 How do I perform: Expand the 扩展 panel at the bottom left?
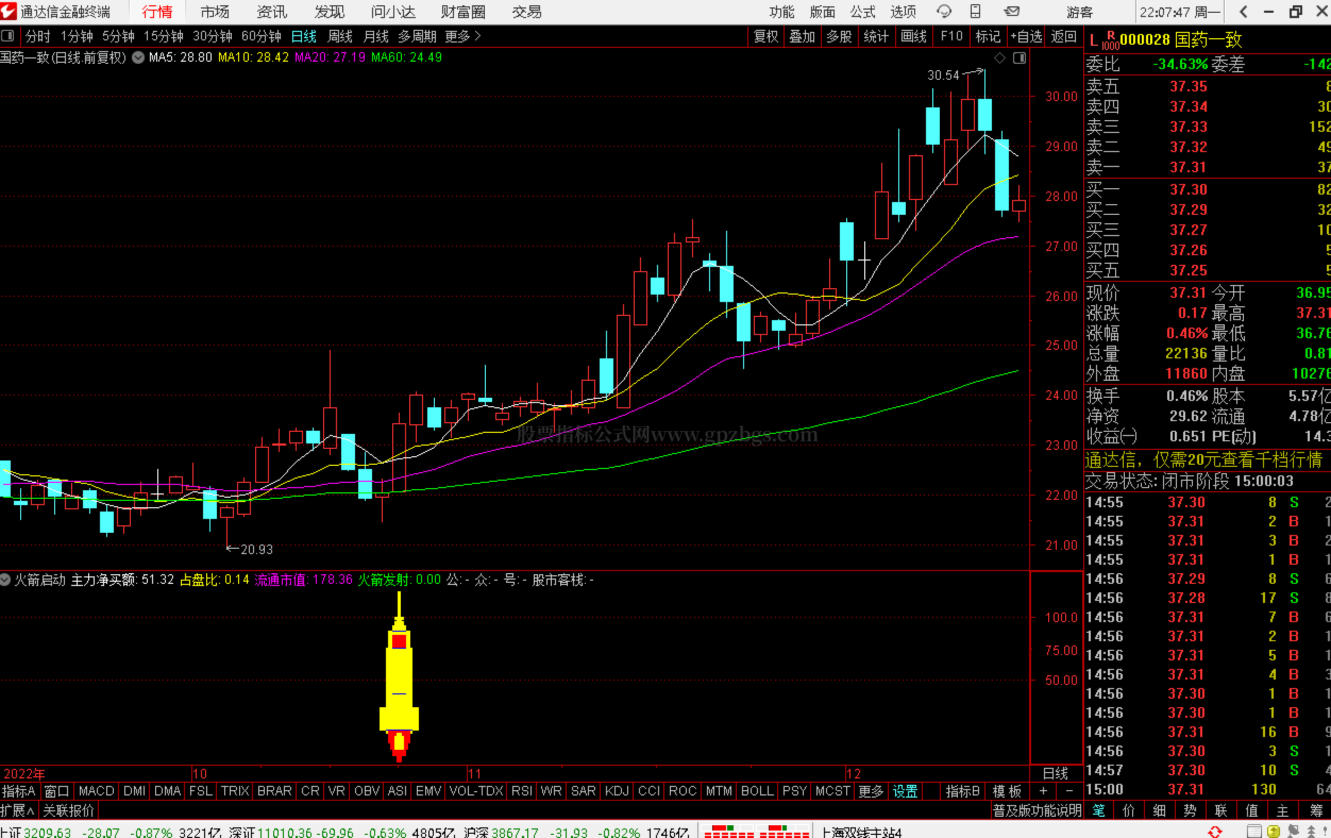tap(18, 811)
